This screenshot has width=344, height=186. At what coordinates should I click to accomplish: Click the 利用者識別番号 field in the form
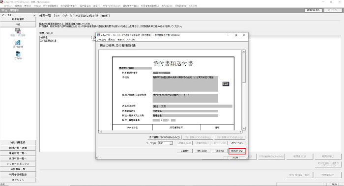coord(162,73)
